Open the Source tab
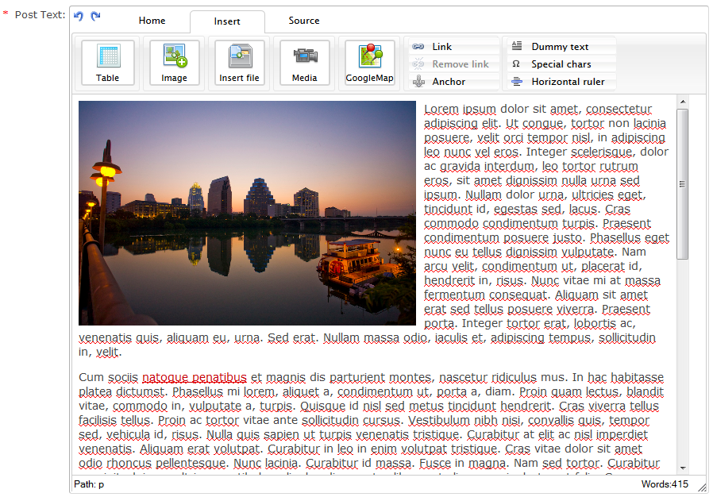Screen dimensions: 713x497 coord(304,21)
